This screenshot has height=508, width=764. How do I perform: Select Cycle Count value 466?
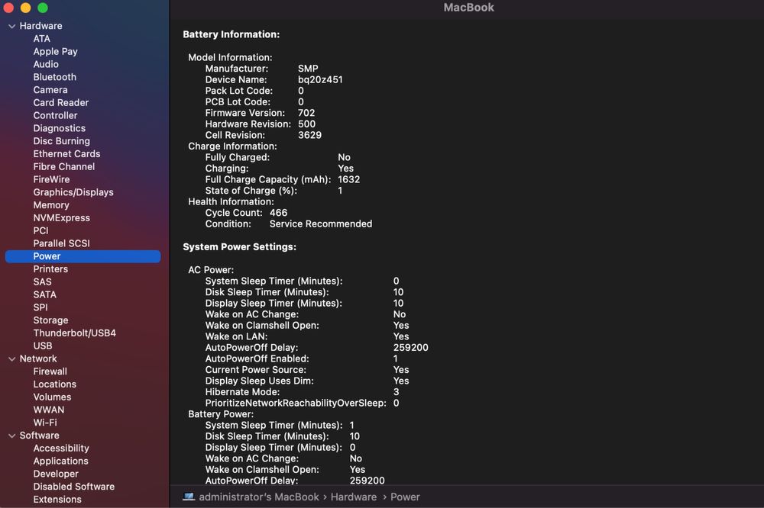pos(278,213)
